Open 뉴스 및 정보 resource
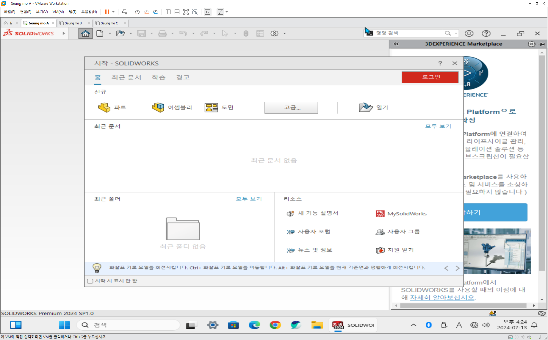 [x=309, y=250]
